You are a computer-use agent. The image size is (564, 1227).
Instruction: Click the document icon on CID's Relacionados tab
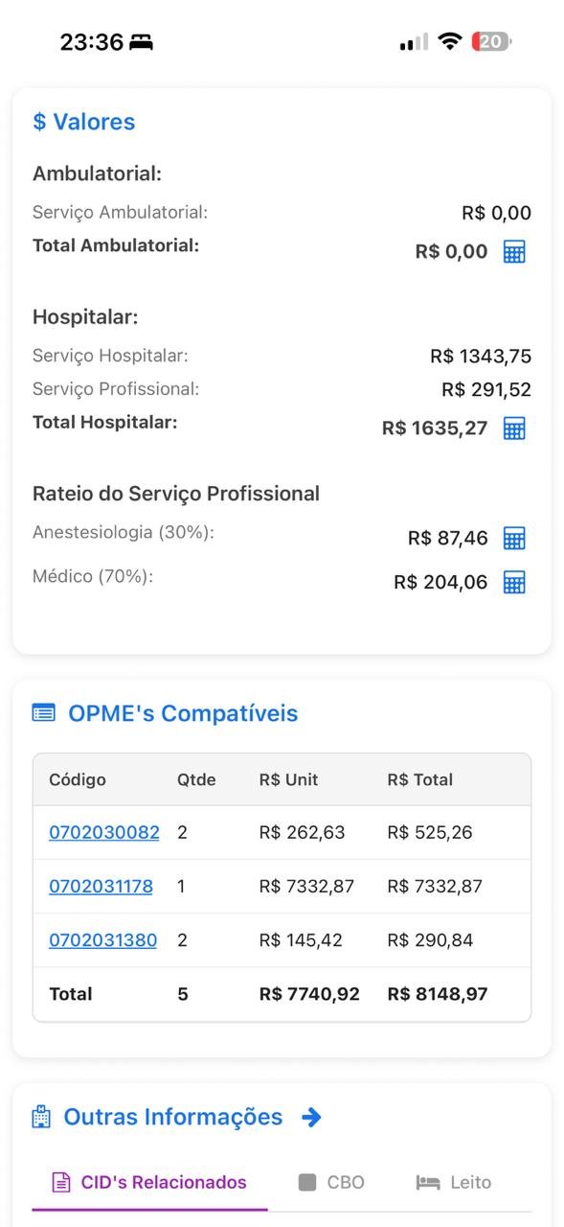tap(57, 1183)
